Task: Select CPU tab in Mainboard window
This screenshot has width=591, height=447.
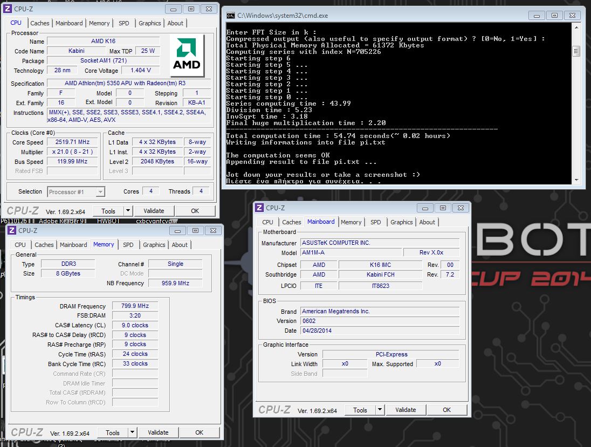Action: click(267, 222)
